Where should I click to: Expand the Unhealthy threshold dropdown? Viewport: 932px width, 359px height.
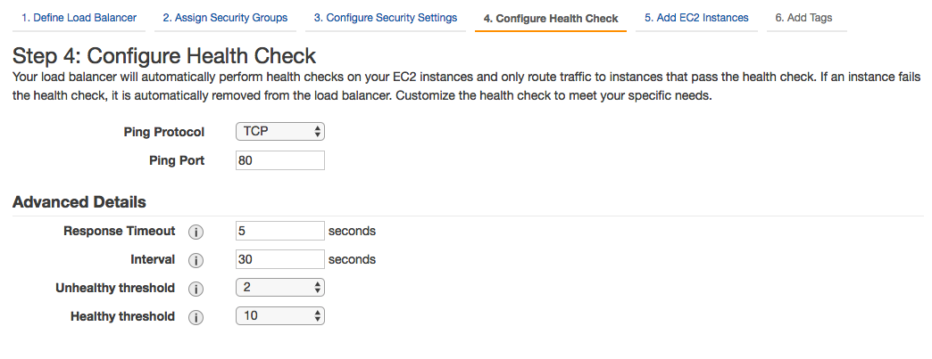(280, 288)
